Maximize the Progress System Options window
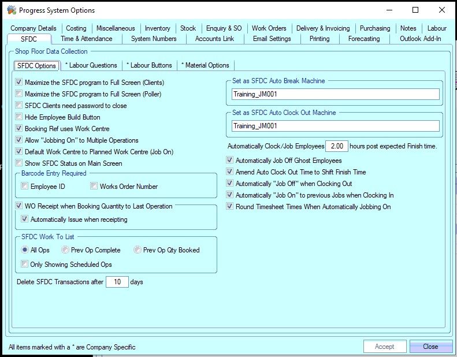 (x=415, y=10)
